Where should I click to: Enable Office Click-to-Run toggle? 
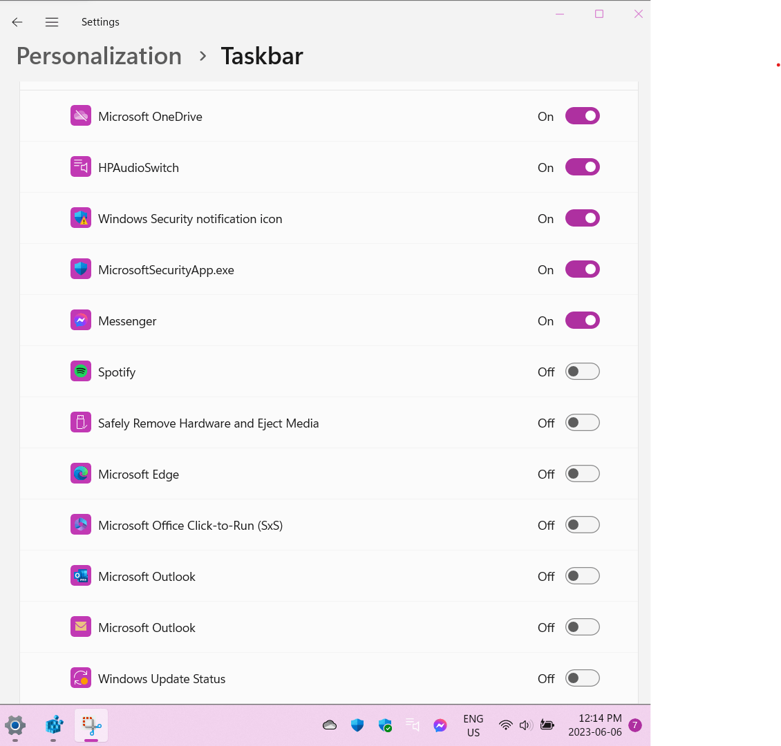tap(582, 524)
